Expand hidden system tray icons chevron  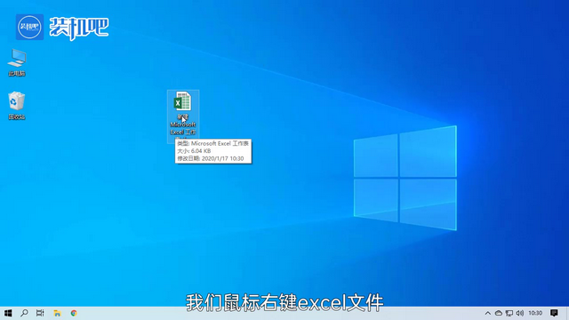click(x=488, y=313)
